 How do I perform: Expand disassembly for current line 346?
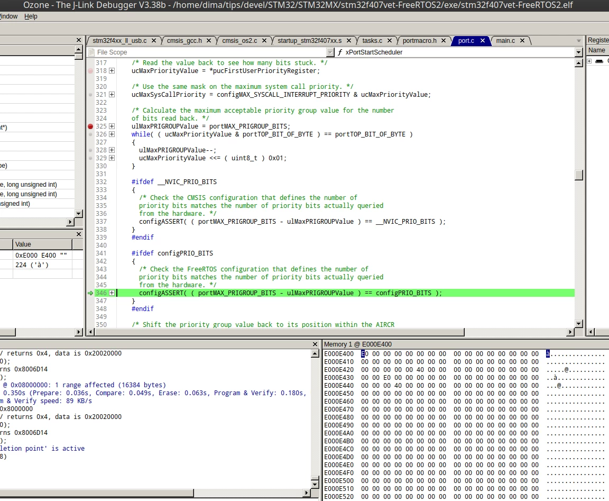click(x=112, y=293)
